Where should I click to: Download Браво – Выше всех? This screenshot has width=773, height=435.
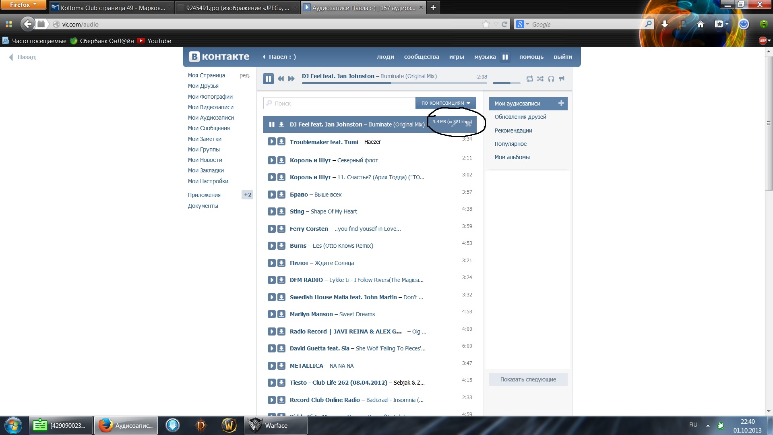click(x=281, y=195)
